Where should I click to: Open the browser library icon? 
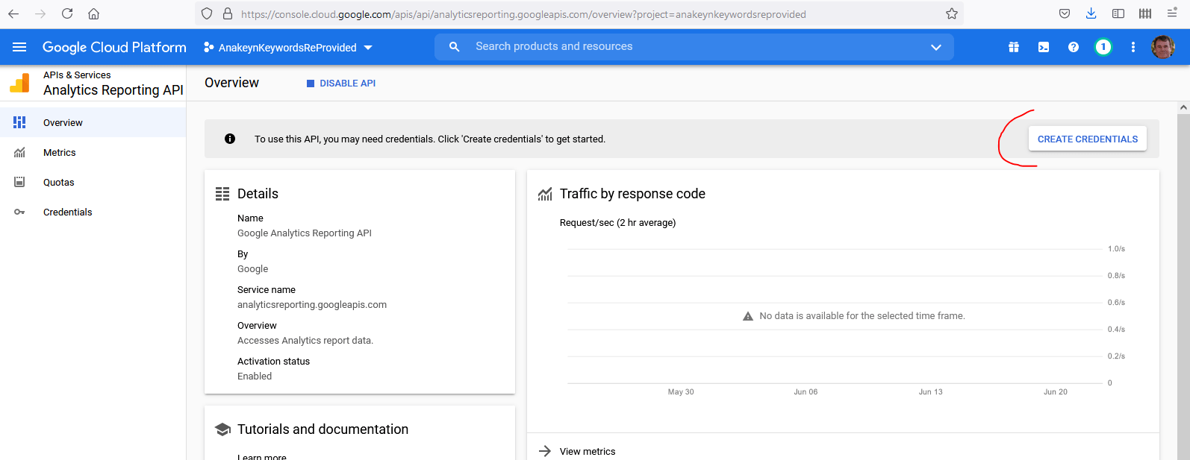coord(1145,13)
